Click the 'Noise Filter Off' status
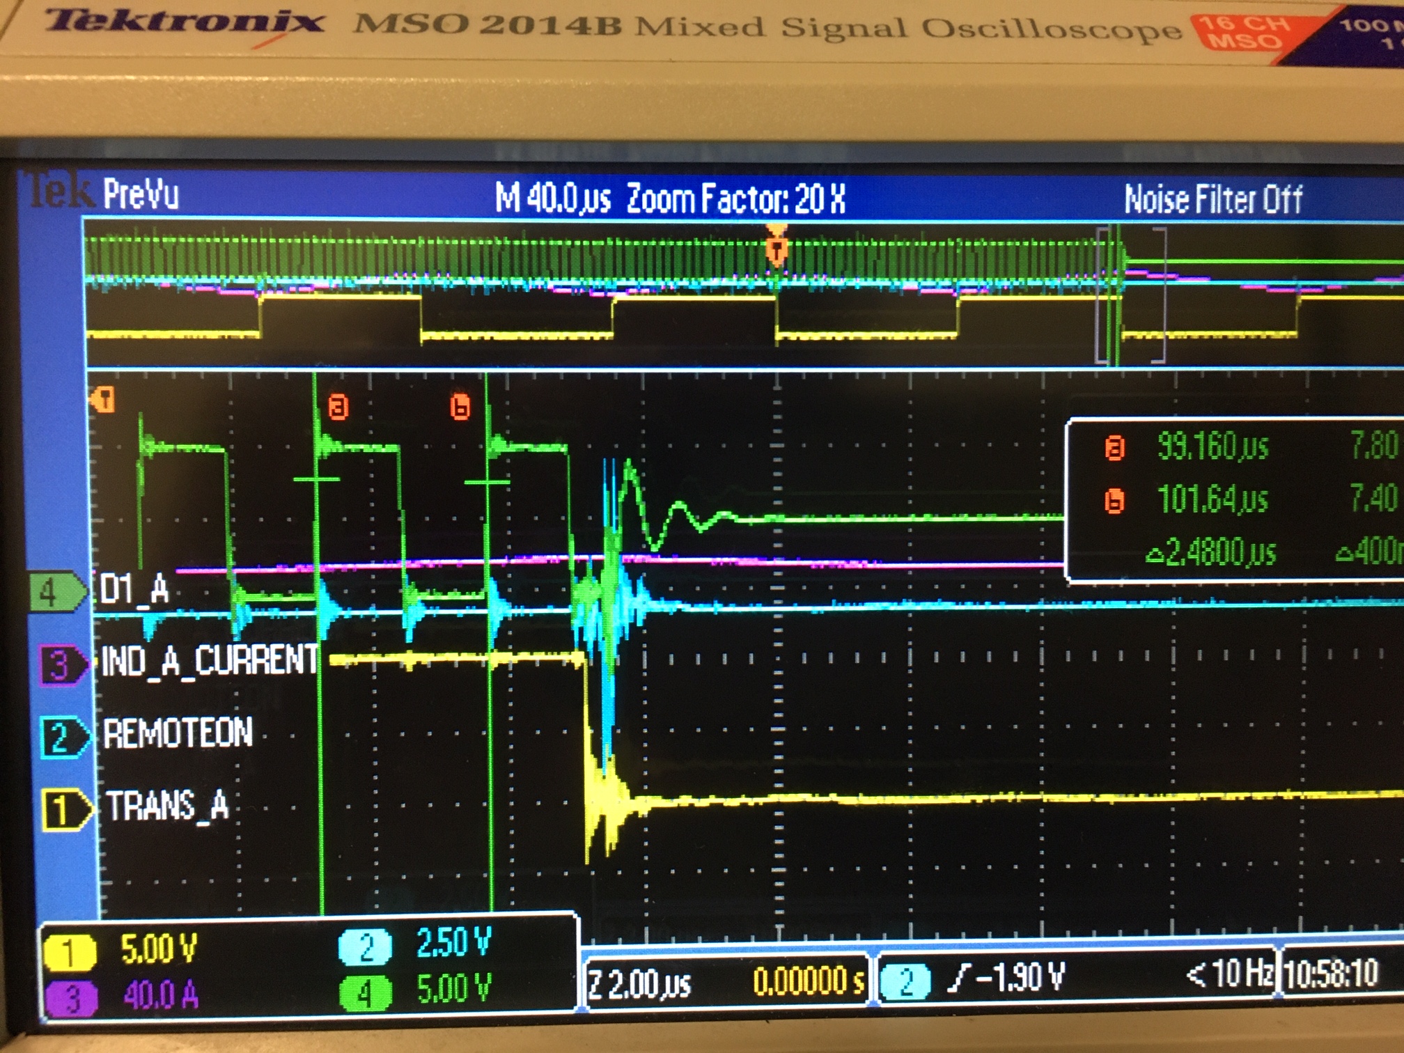 [1214, 199]
